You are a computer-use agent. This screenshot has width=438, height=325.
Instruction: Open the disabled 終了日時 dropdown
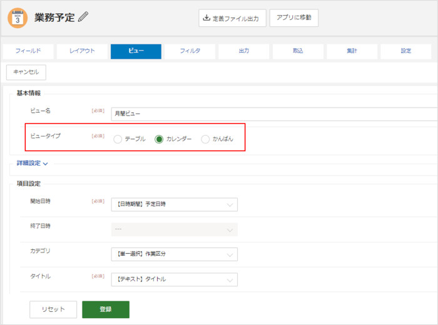(175, 229)
